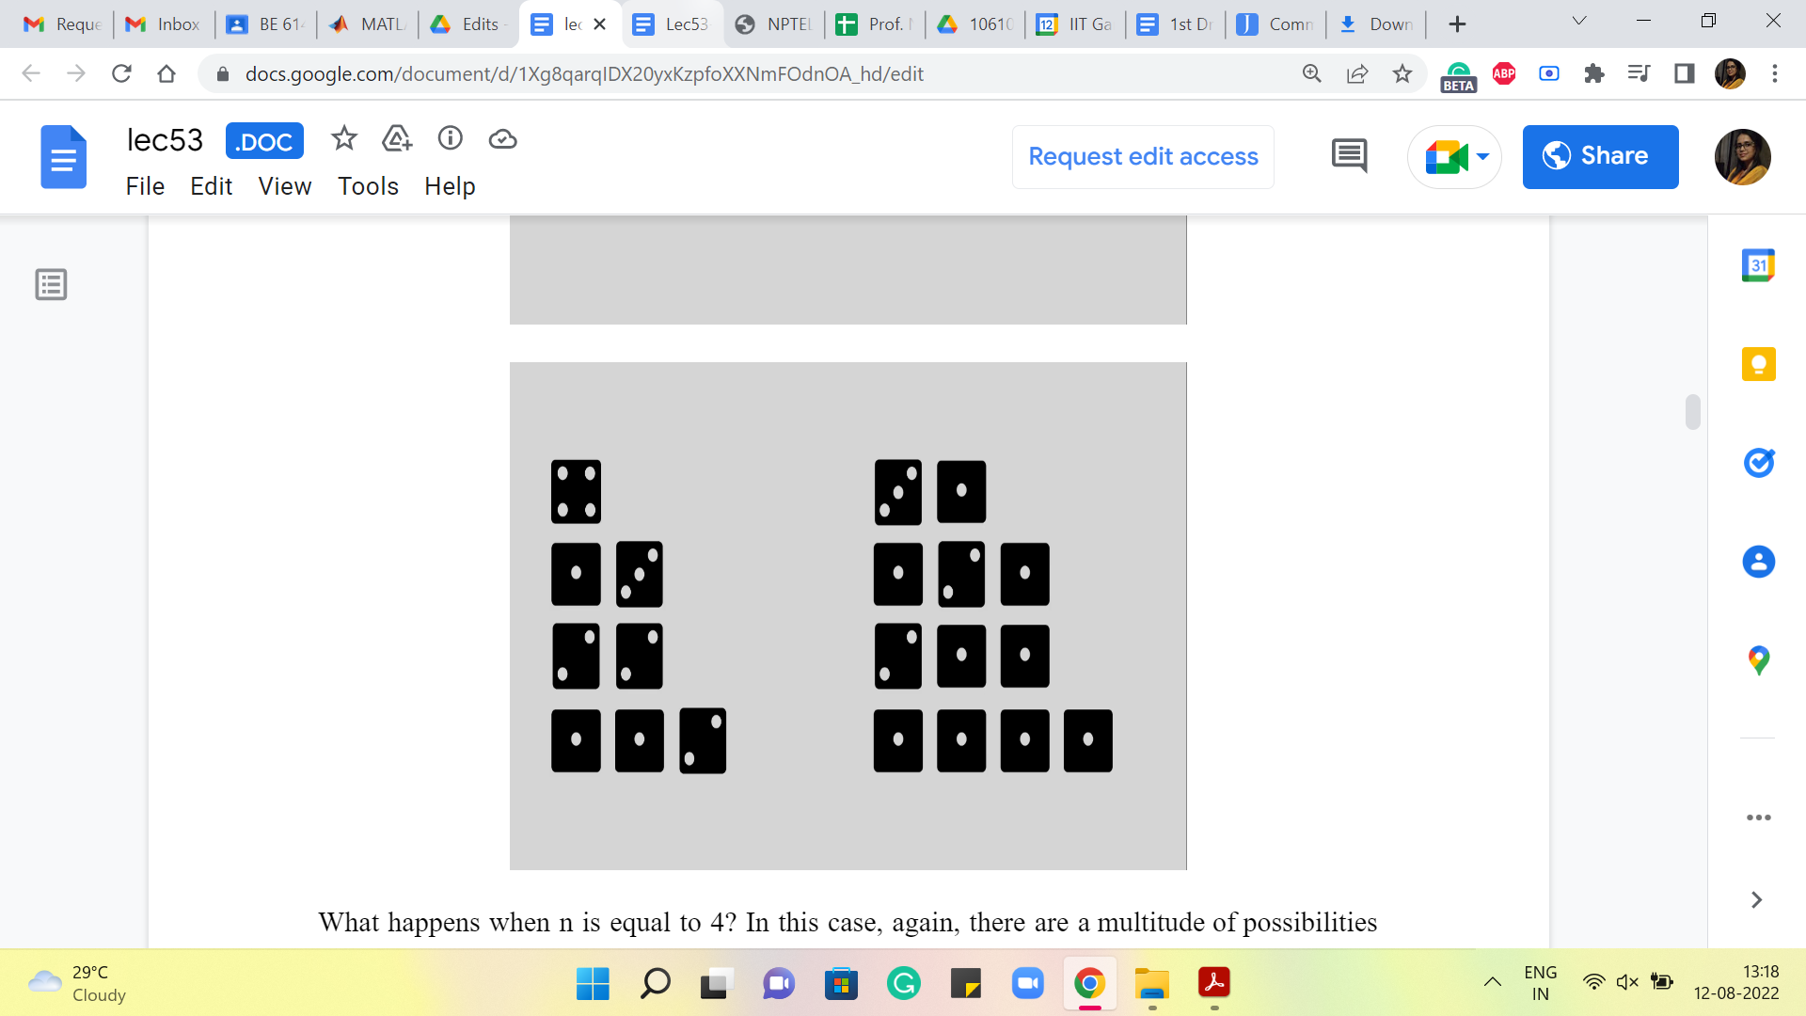Open Google Keep side panel

tap(1758, 364)
